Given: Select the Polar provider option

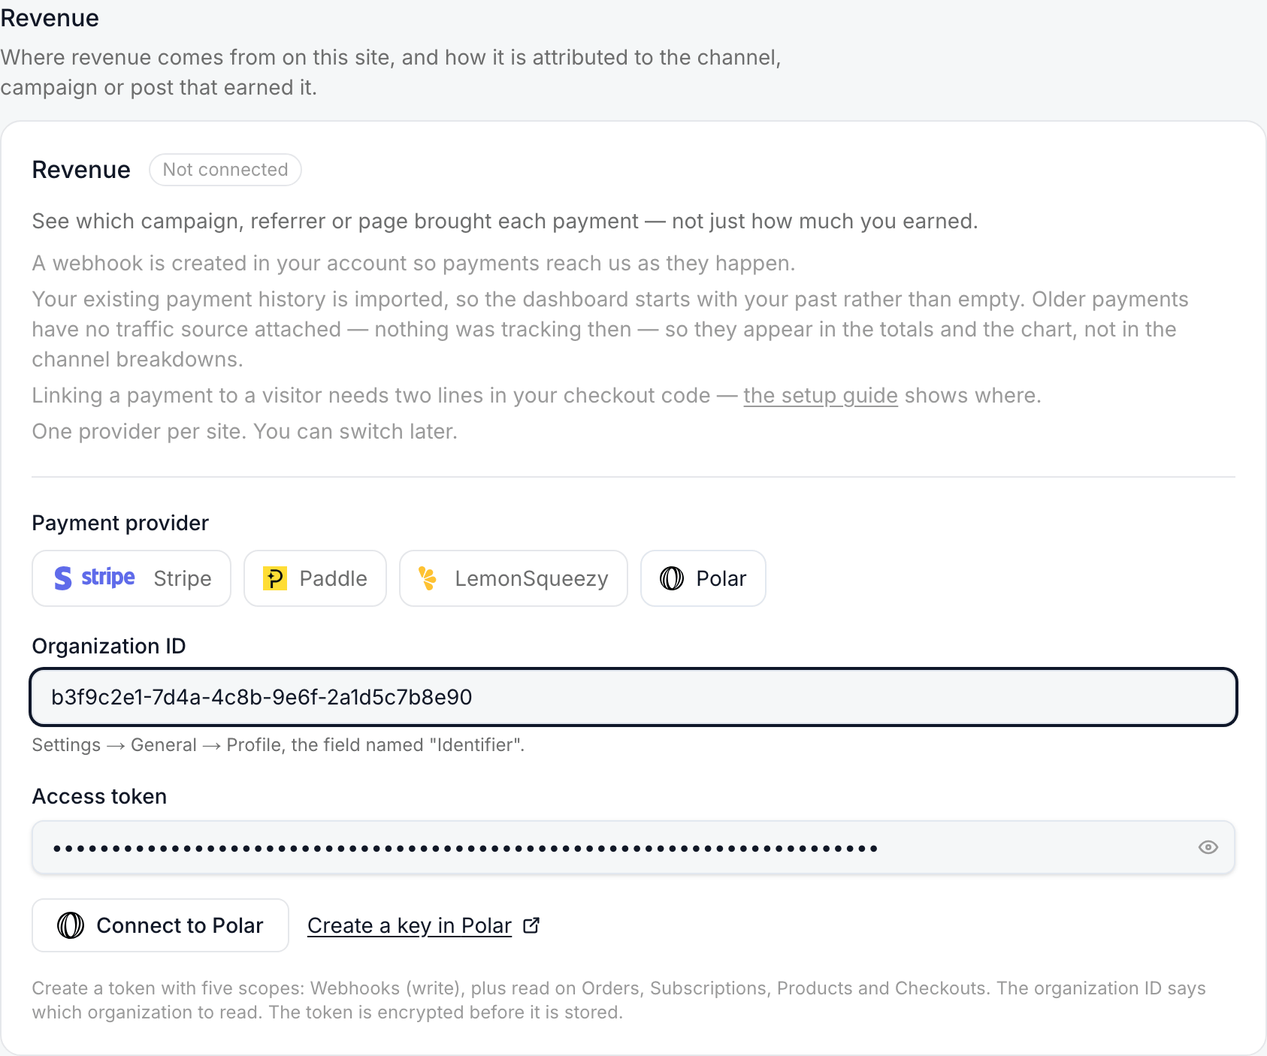Looking at the screenshot, I should (703, 578).
